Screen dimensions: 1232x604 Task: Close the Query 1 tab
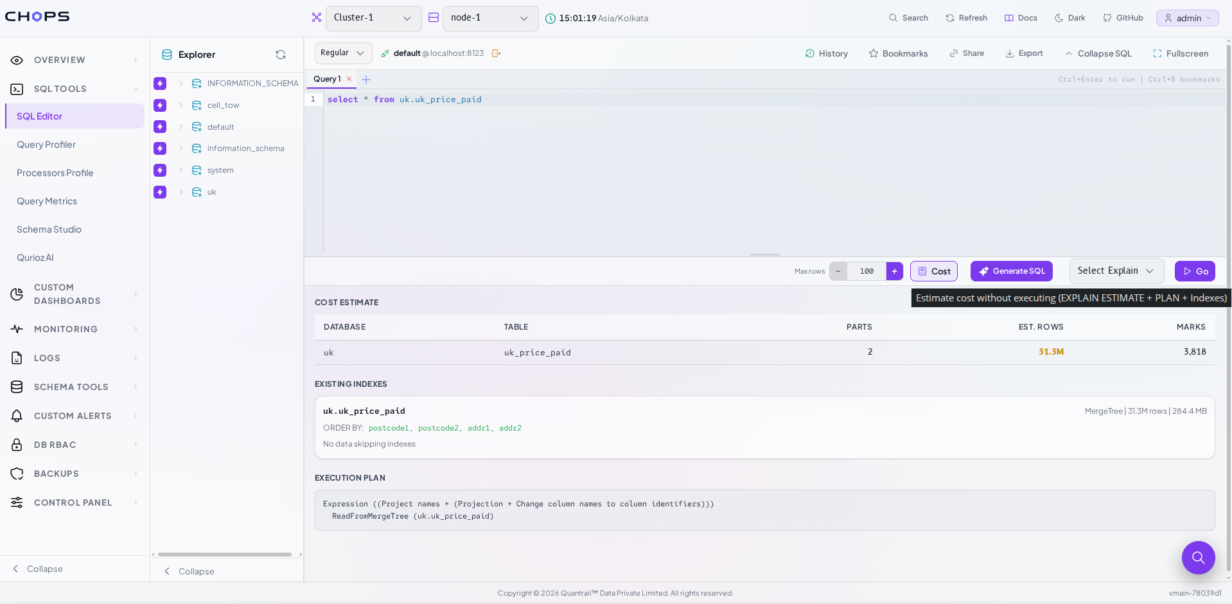point(349,79)
